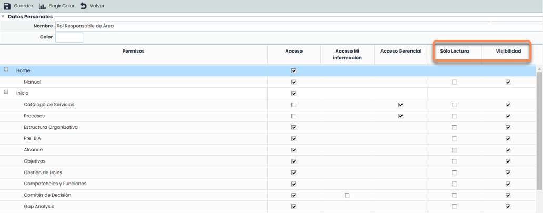The height and width of the screenshot is (213, 543).
Task: Uncheck Acceso Gerencial for Catálogo de Servicios
Action: point(401,105)
